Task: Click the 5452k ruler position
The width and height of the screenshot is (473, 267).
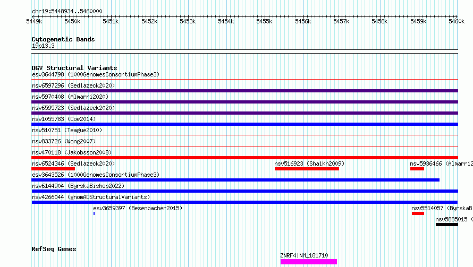Action: [149, 21]
